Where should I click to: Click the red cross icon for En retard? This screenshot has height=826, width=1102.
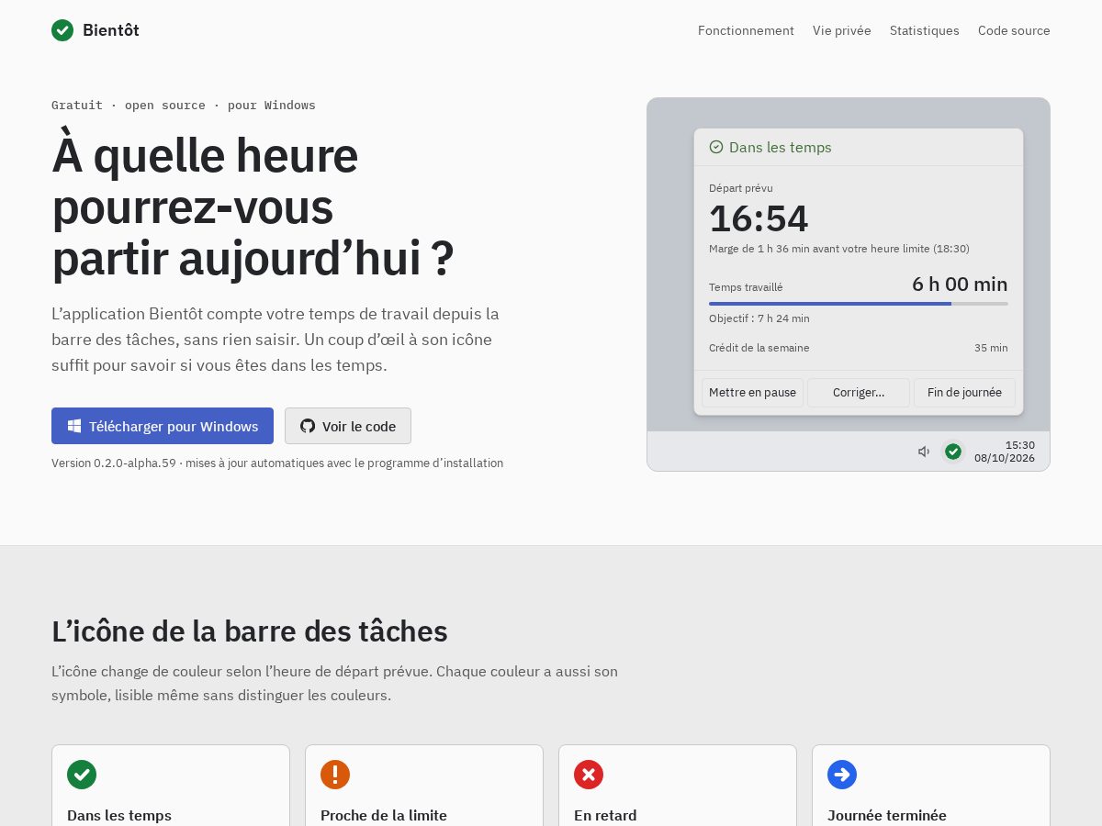coord(589,775)
